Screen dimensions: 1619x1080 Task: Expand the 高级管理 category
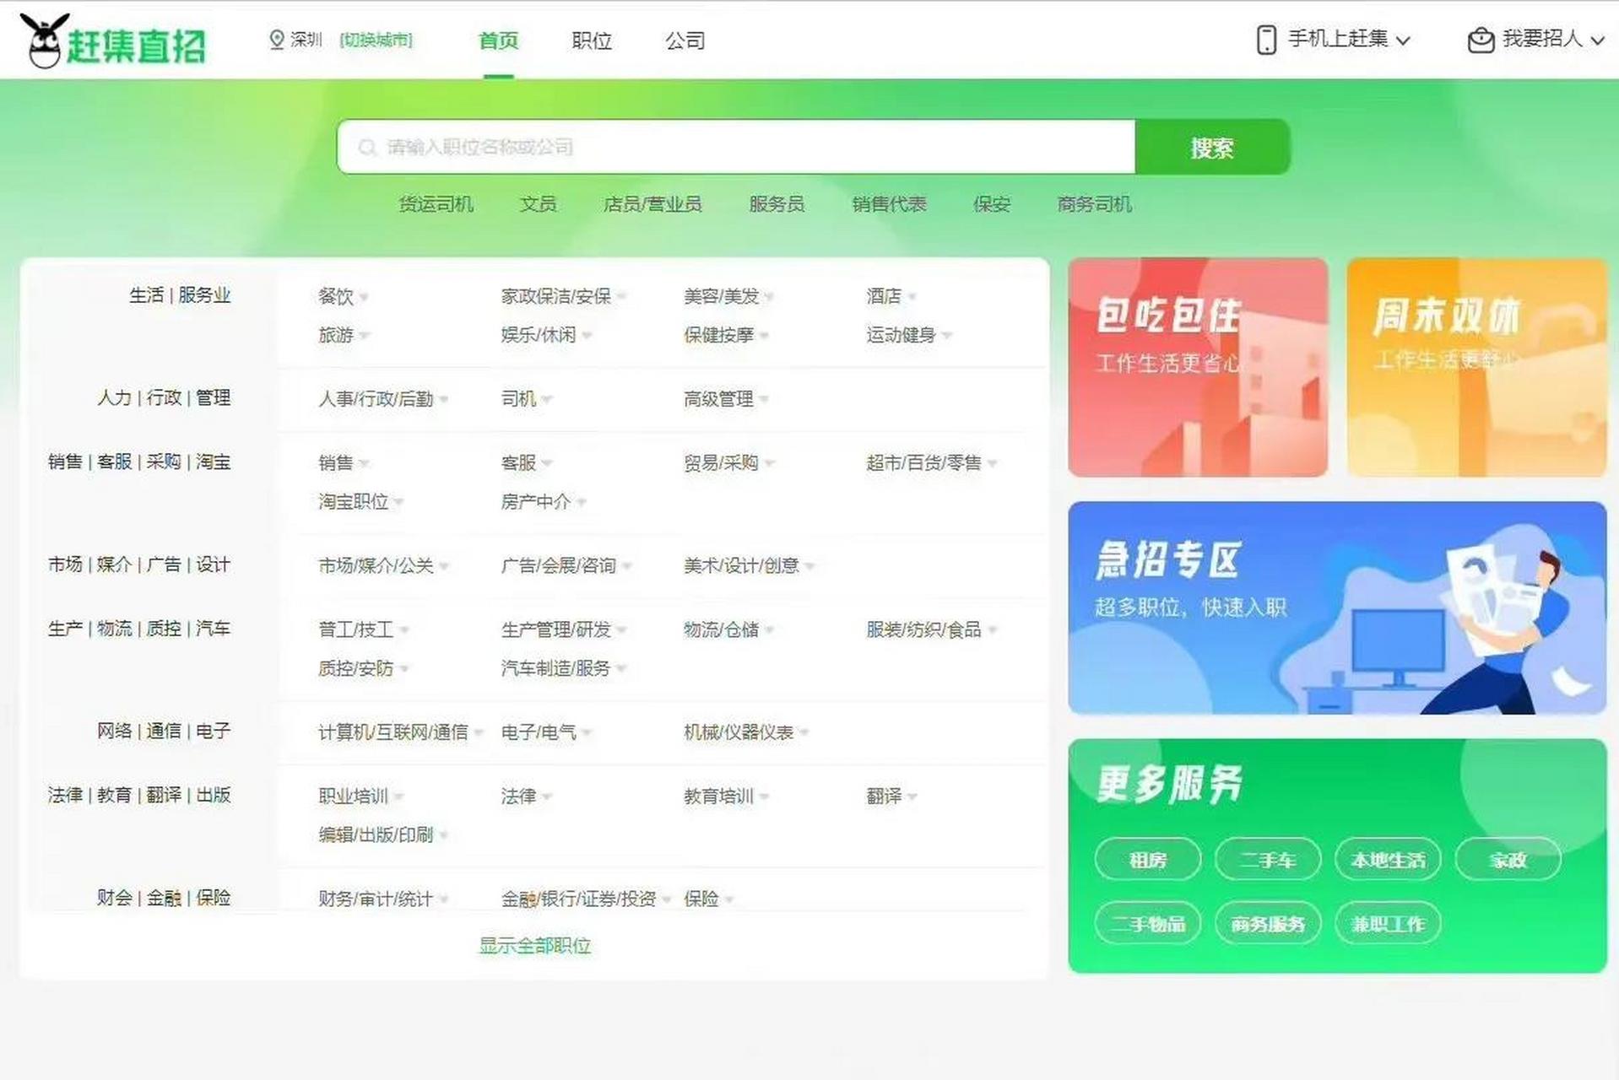point(726,399)
